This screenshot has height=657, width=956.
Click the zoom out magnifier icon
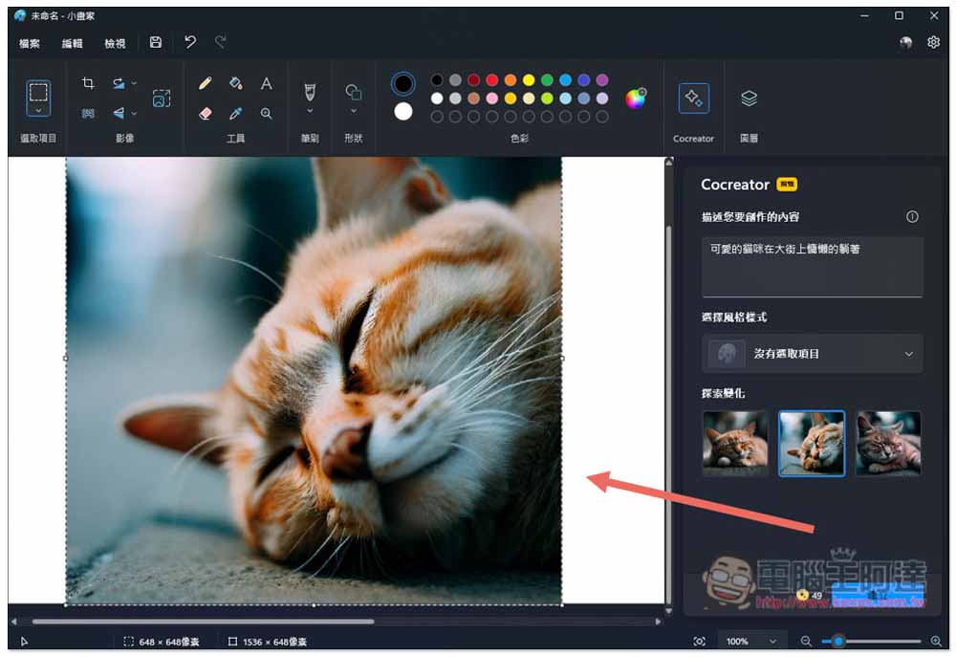tap(806, 641)
